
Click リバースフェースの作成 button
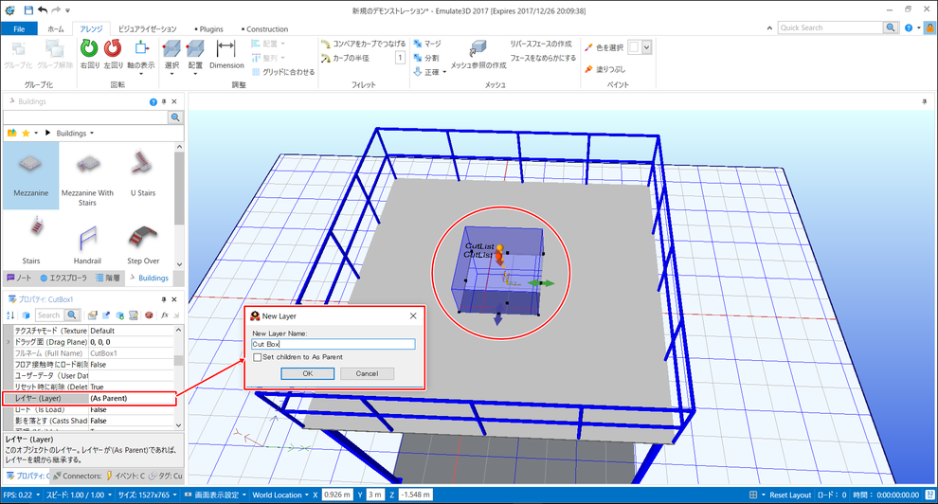[x=541, y=44]
